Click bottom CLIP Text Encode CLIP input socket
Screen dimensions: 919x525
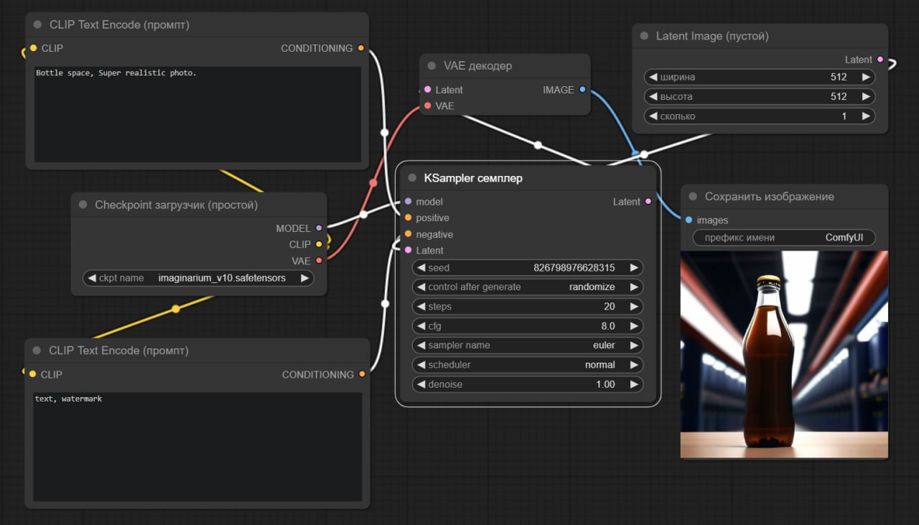32,374
